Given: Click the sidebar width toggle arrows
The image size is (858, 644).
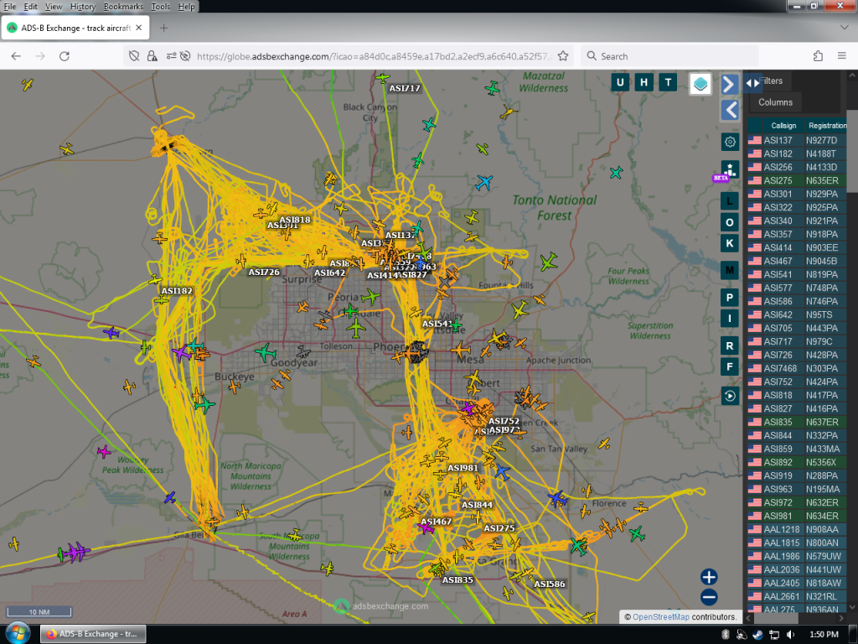Looking at the screenshot, I should tap(753, 83).
